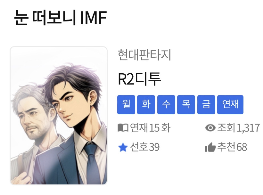Select the 수 (Wednesday) schedule badge
This screenshot has width=263, height=195.
(166, 105)
